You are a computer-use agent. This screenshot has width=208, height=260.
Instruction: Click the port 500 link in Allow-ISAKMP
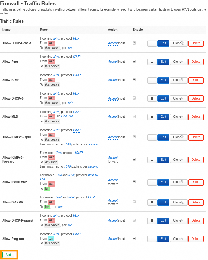(61, 207)
